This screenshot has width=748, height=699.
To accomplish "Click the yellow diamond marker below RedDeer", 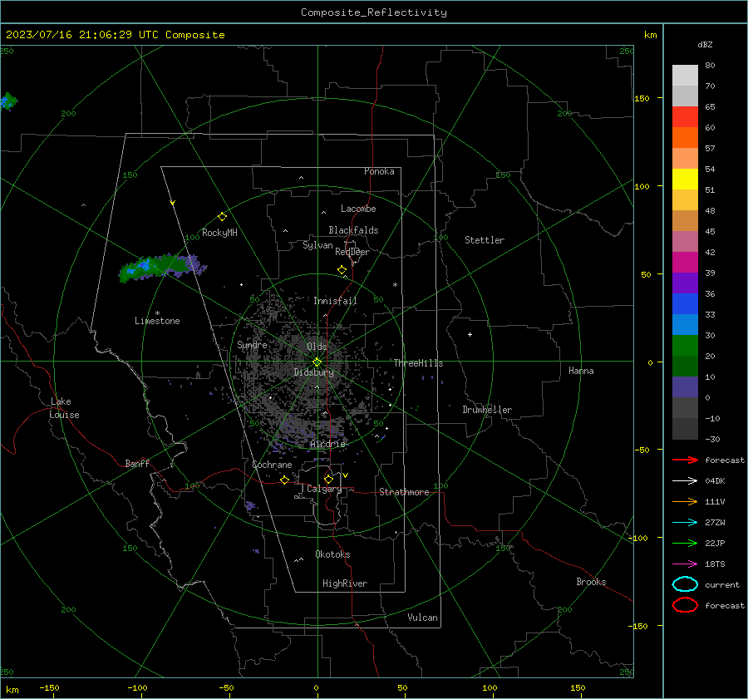I will point(342,270).
